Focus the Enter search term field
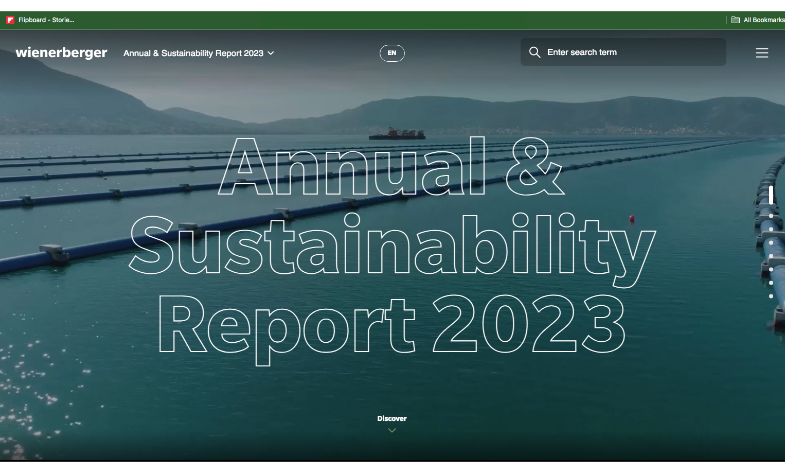Image resolution: width=785 pixels, height=473 pixels. coord(623,52)
